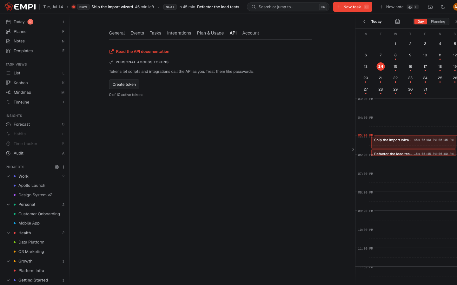Open the Design System v2 project
Viewport: 457px width, 285px height.
(x=35, y=195)
